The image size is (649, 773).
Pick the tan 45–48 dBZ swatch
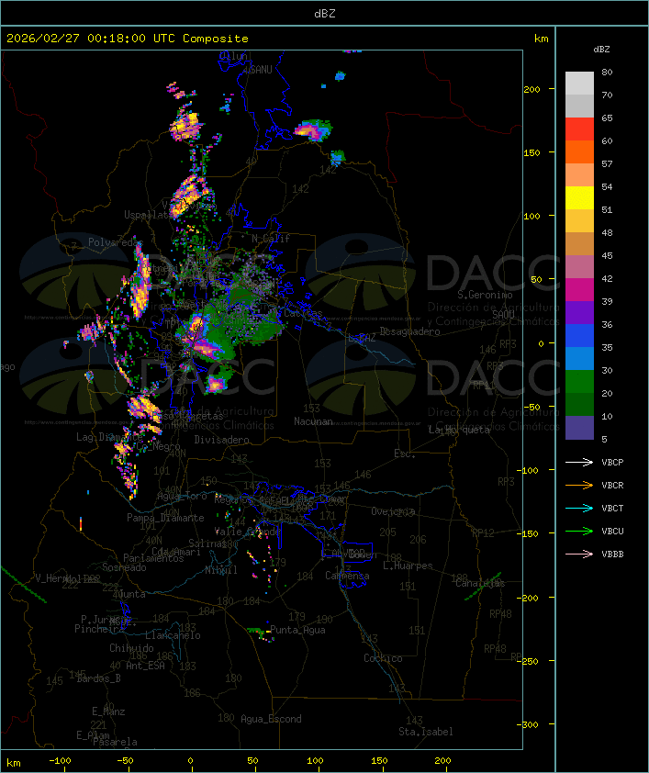tap(579, 243)
